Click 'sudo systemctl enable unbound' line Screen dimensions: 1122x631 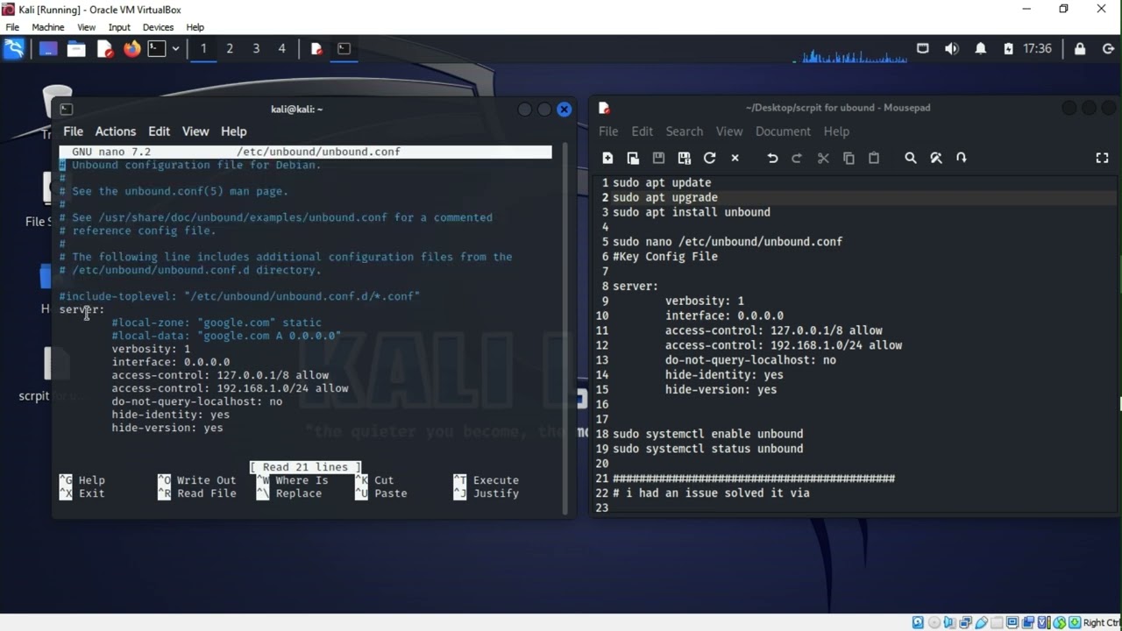pos(707,434)
